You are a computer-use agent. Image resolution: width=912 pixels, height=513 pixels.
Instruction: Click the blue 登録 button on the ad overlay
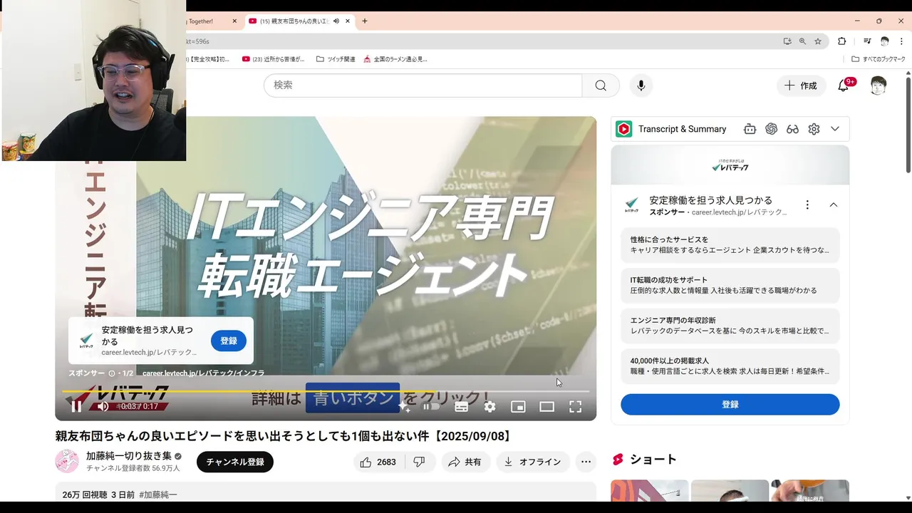tap(229, 341)
